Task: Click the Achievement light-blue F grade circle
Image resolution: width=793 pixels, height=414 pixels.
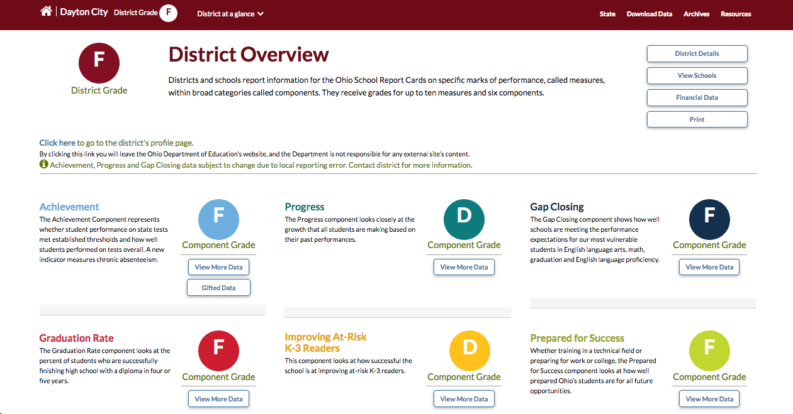Action: [x=218, y=219]
